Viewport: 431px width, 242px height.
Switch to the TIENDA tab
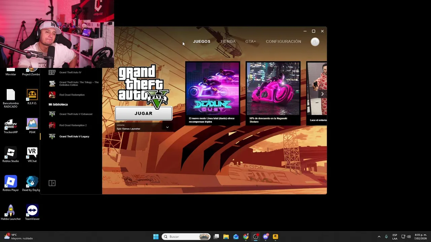click(x=228, y=41)
